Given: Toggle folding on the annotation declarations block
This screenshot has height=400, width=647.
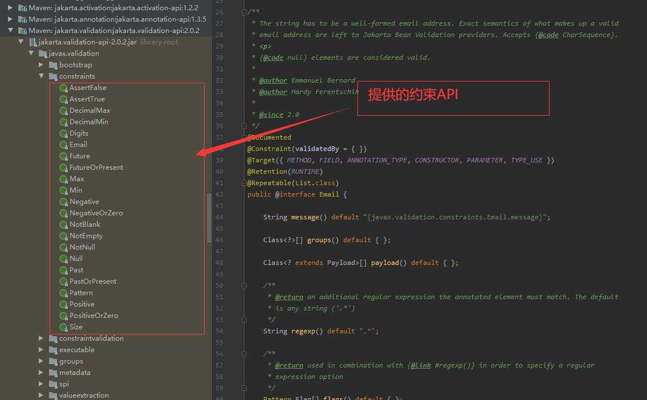Looking at the screenshot, I should (245, 137).
